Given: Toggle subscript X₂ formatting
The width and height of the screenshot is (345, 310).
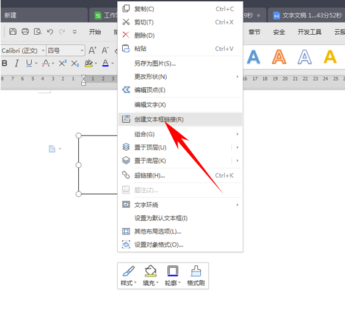Looking at the screenshot, I should point(75,63).
